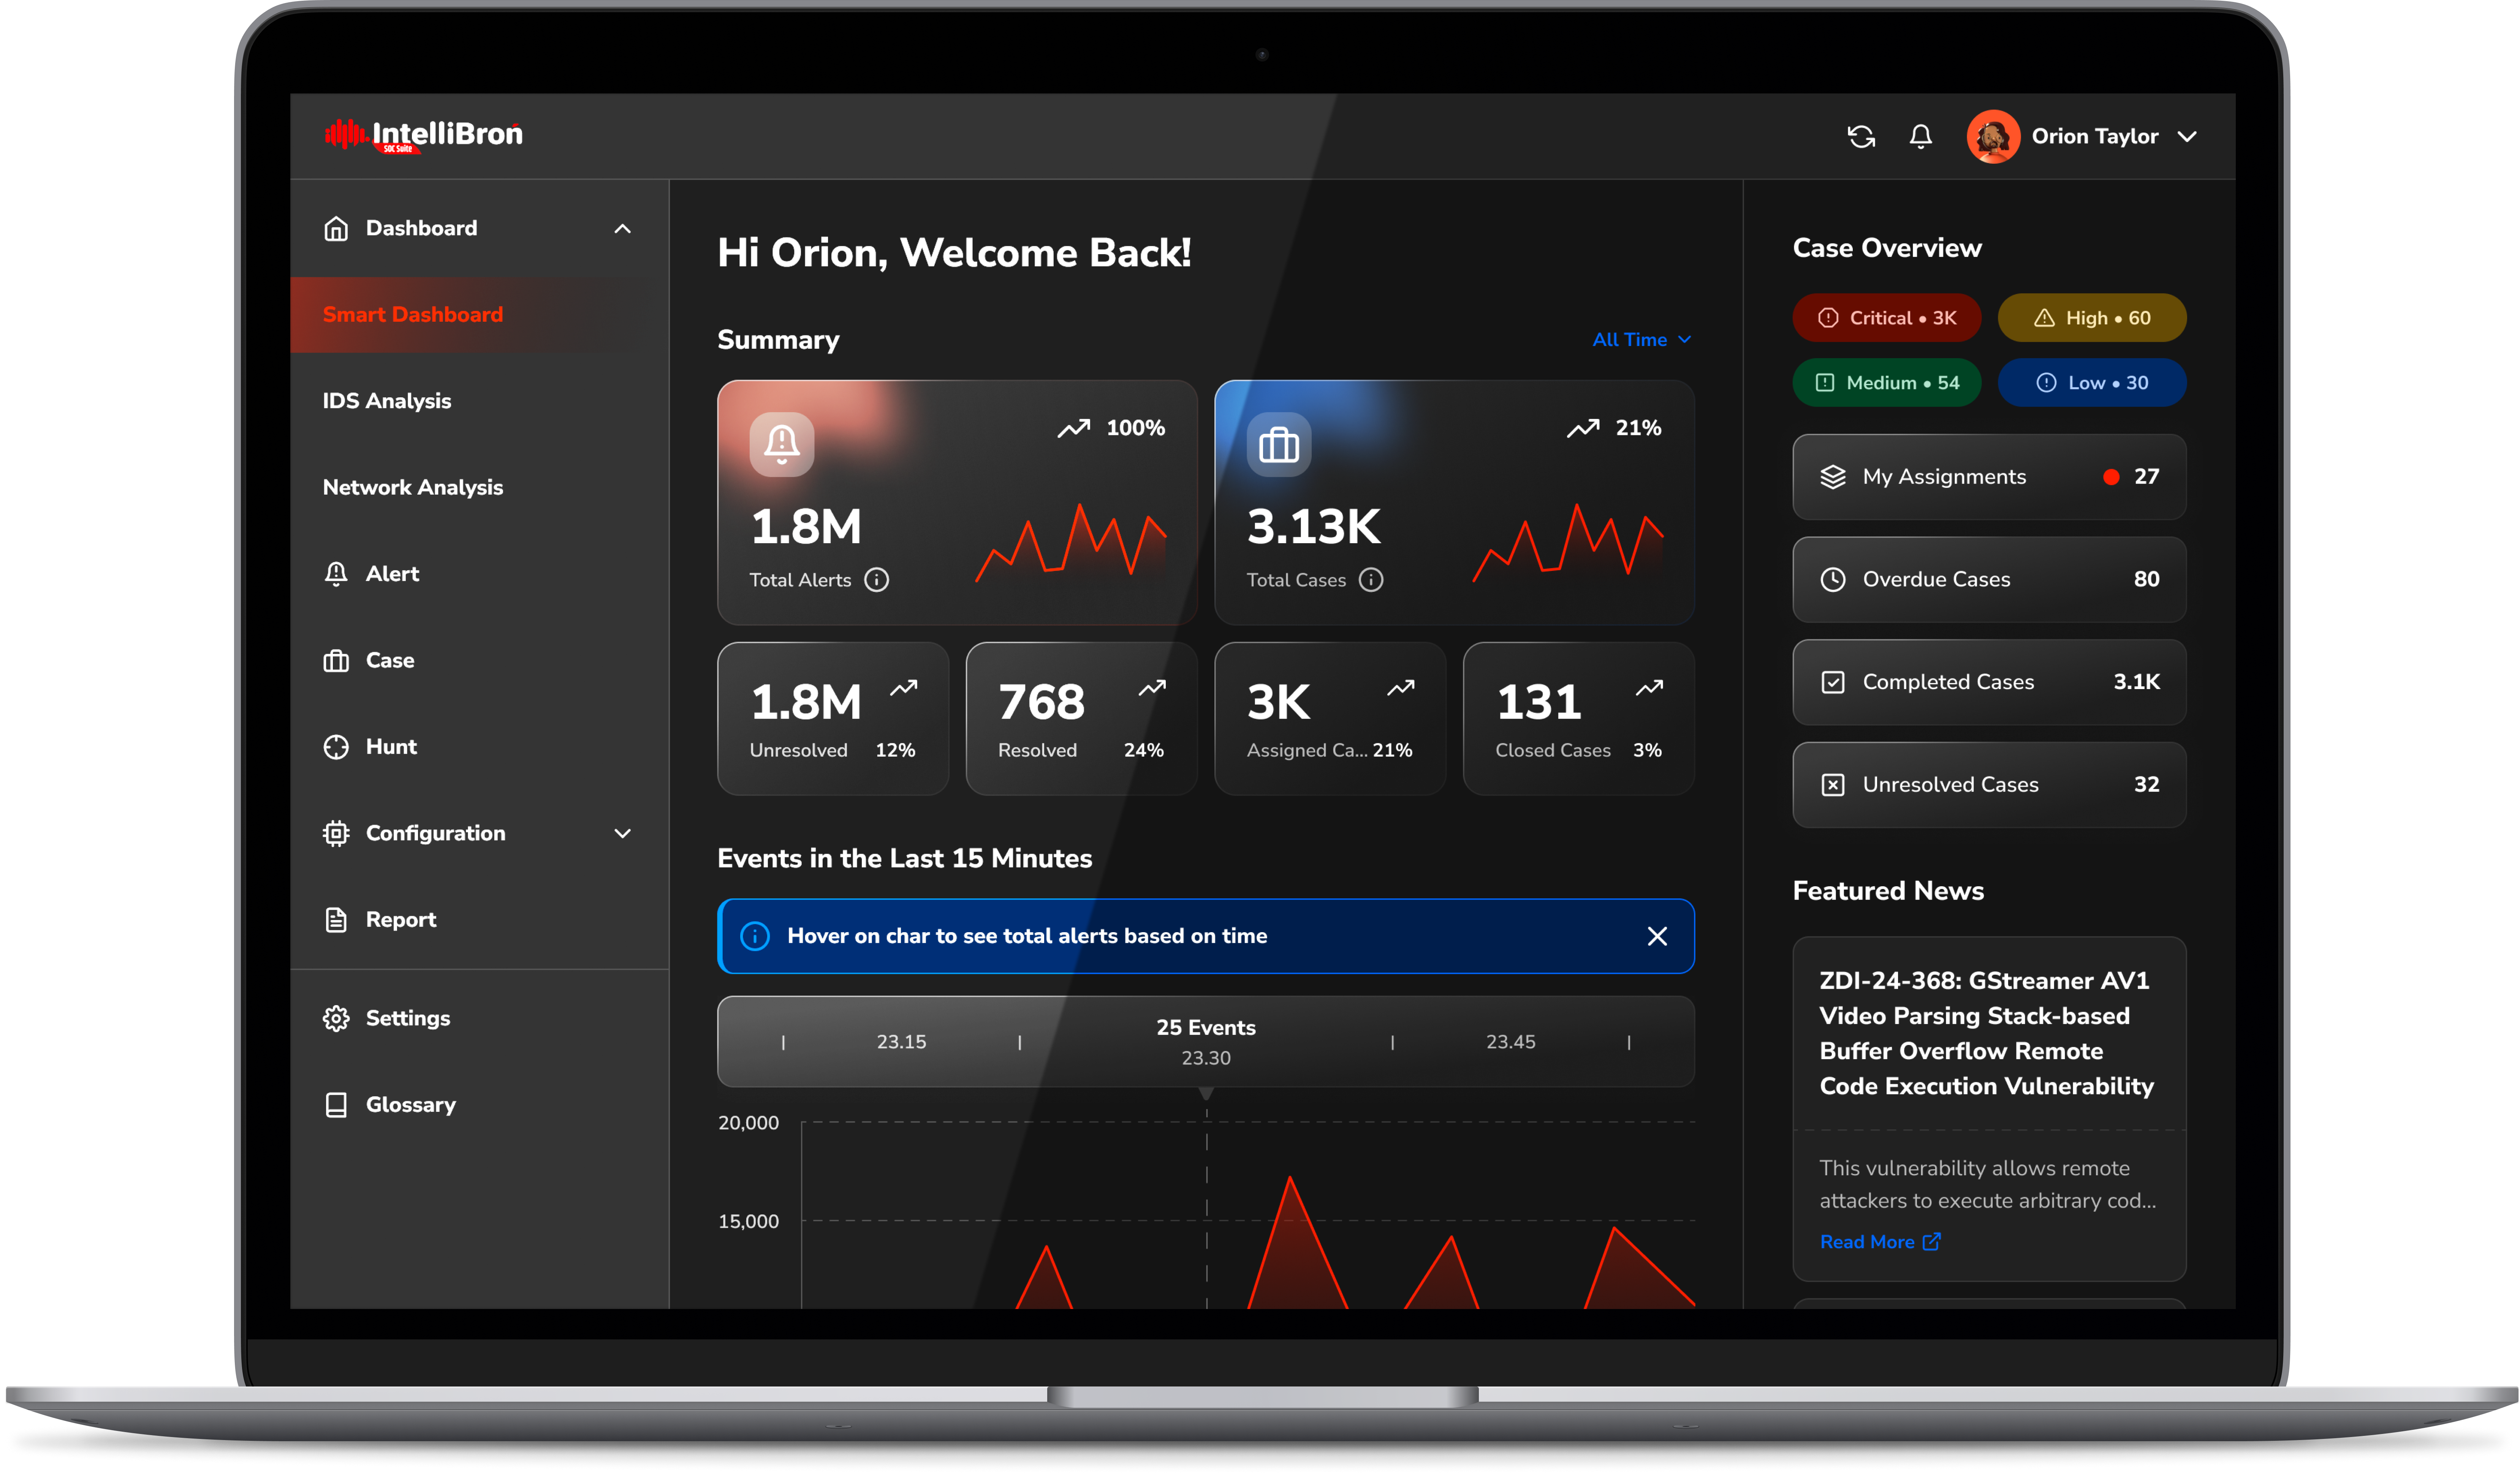Open the notifications bell icon
The width and height of the screenshot is (2520, 1475).
tap(1920, 137)
